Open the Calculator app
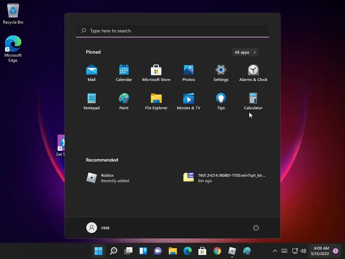Image resolution: width=345 pixels, height=259 pixels. 253,101
